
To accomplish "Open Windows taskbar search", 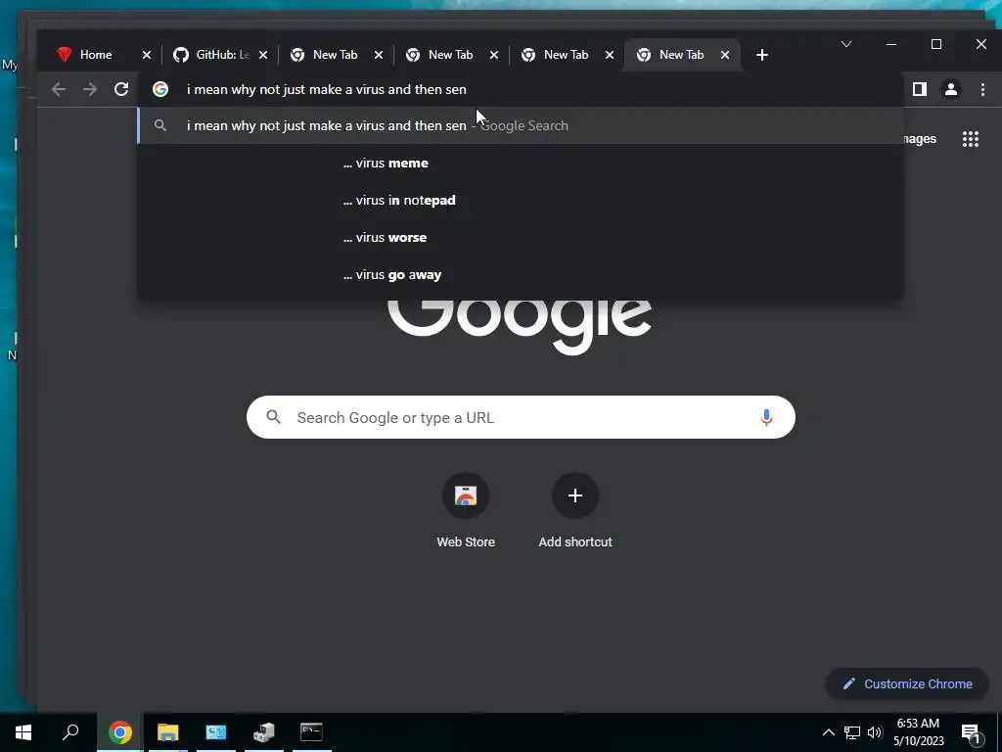I will point(70,732).
